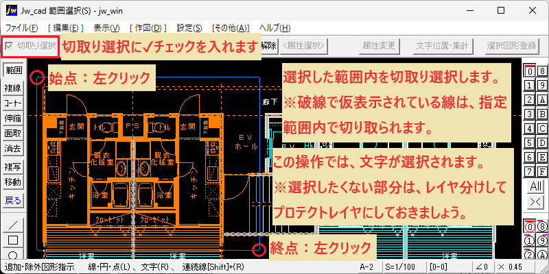549x274 pixels.
Task: Toggle layer F button in layer panel
Action: (x=542, y=171)
